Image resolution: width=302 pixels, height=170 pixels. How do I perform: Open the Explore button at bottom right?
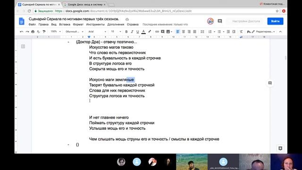pyautogui.click(x=280, y=148)
